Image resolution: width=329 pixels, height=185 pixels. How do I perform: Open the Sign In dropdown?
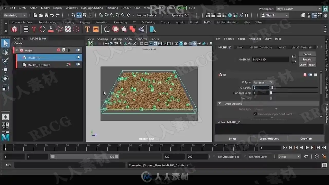(275, 15)
